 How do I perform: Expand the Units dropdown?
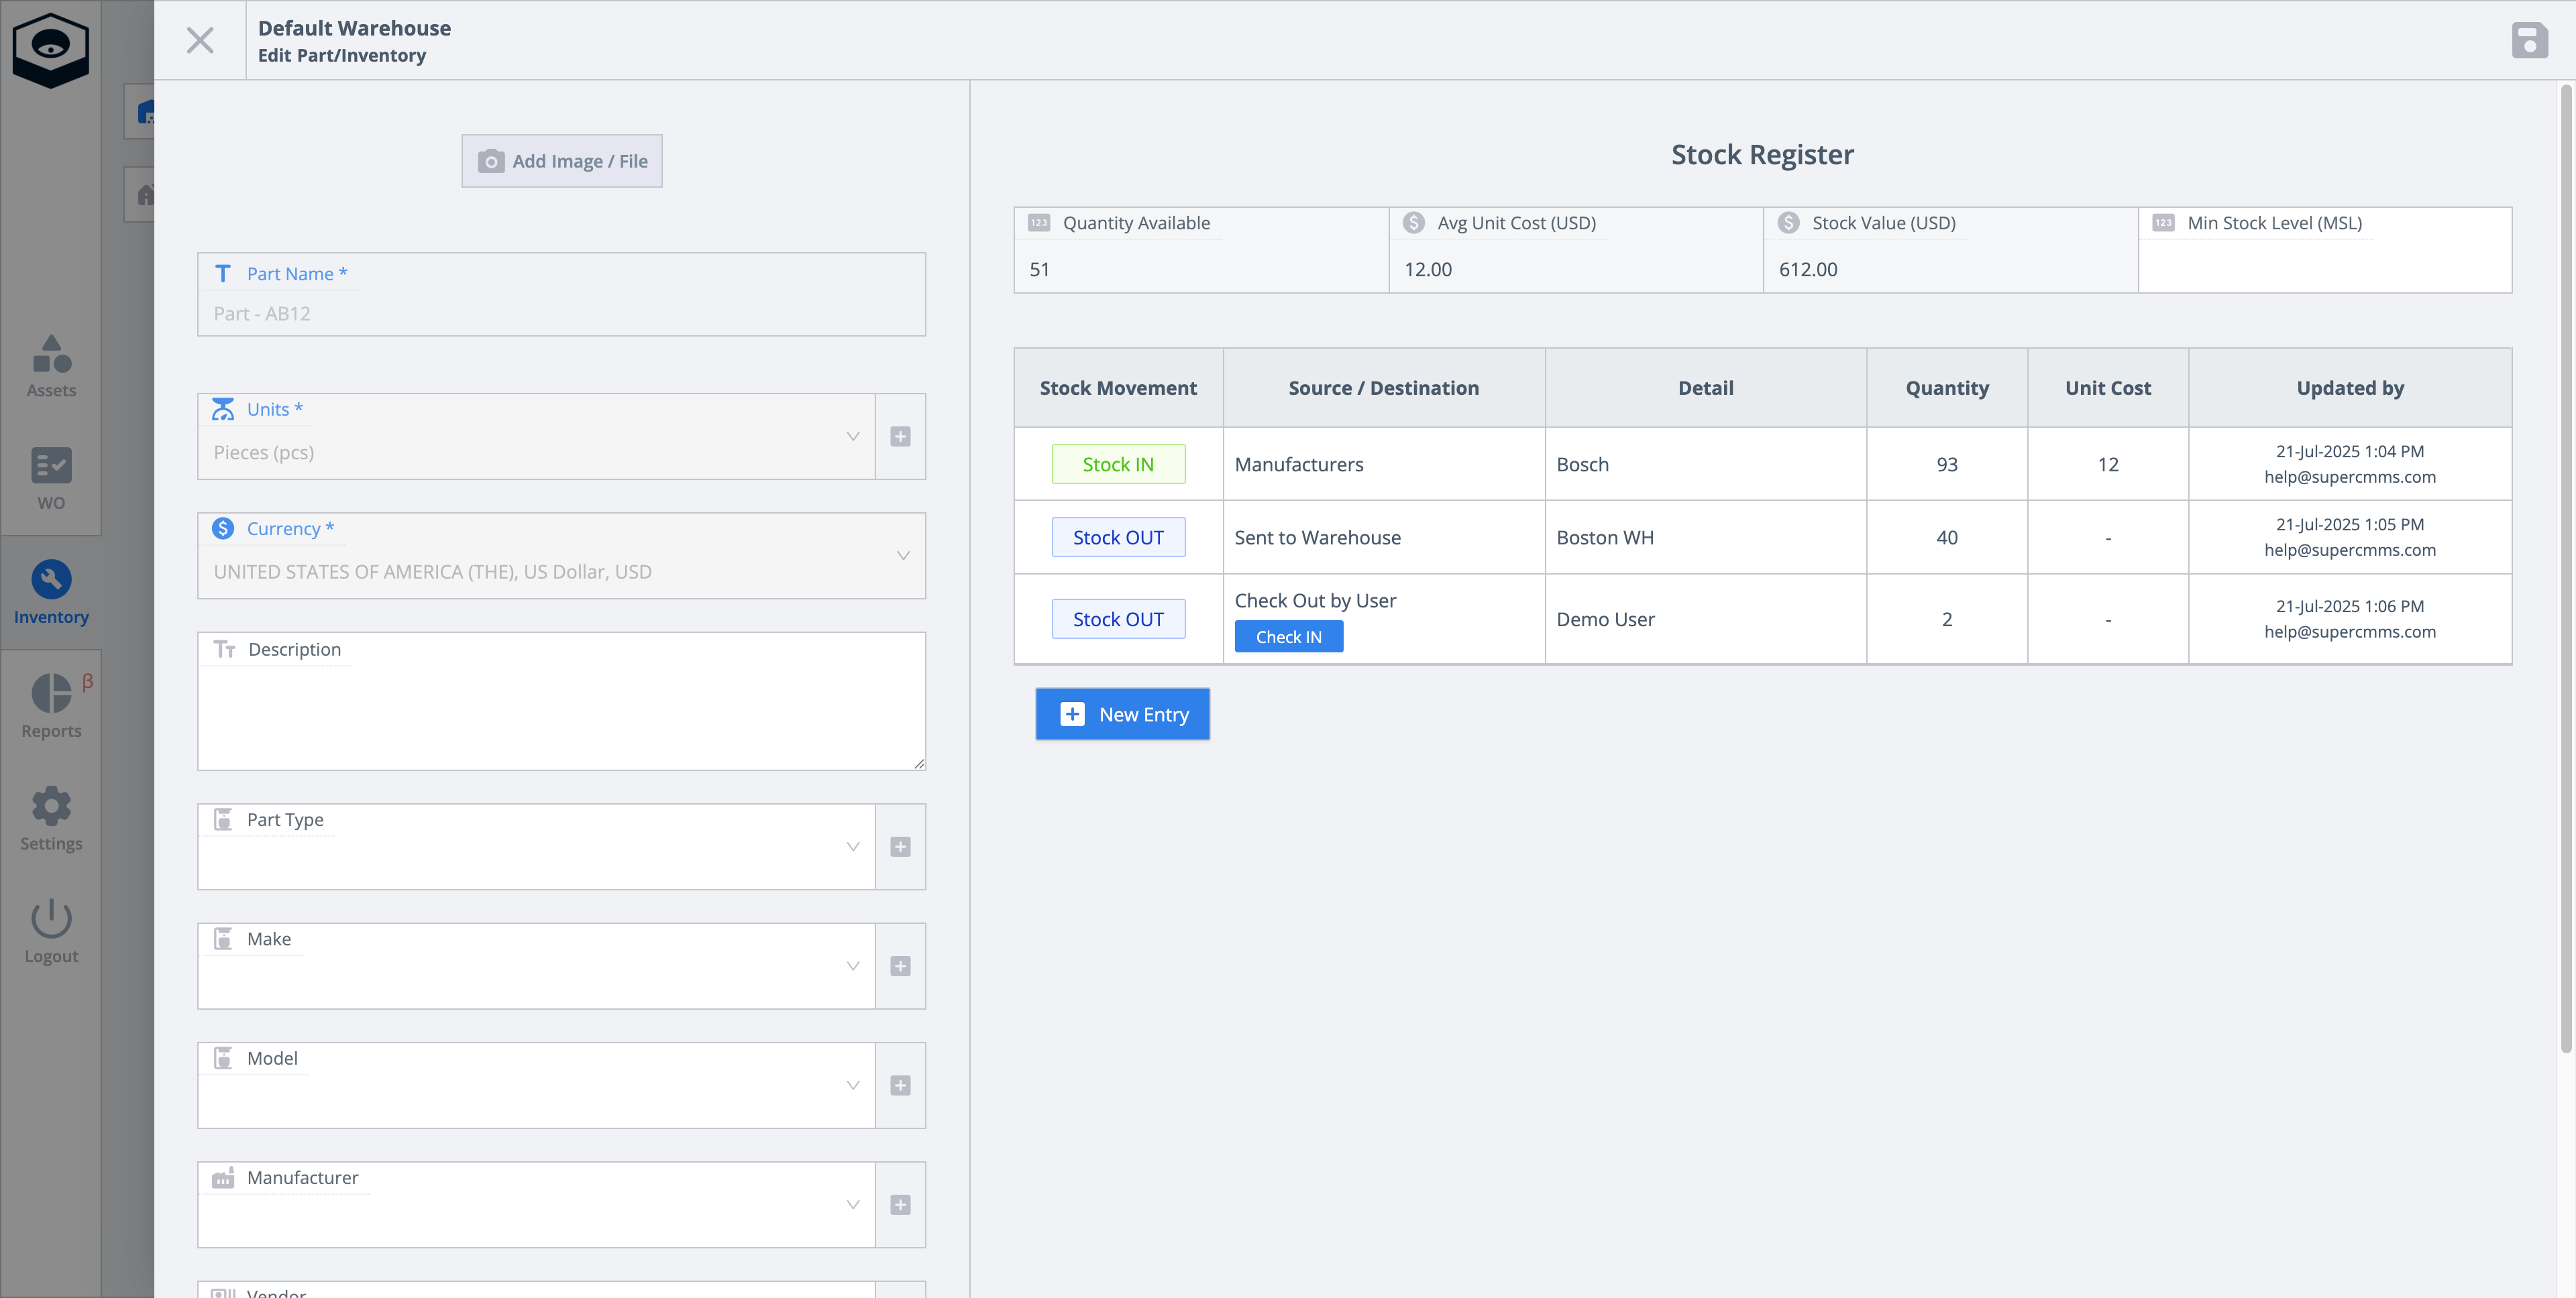click(852, 436)
